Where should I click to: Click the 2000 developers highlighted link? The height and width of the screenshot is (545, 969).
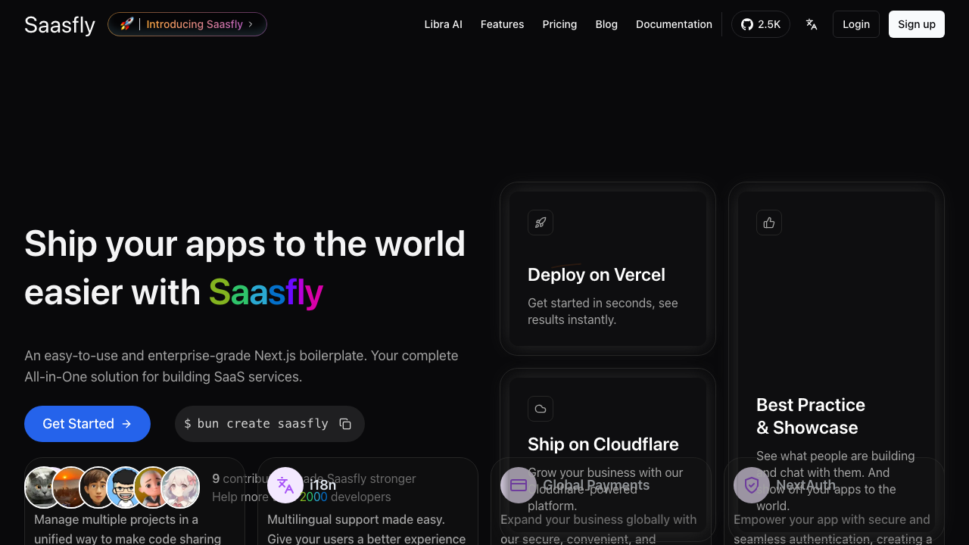(x=313, y=497)
